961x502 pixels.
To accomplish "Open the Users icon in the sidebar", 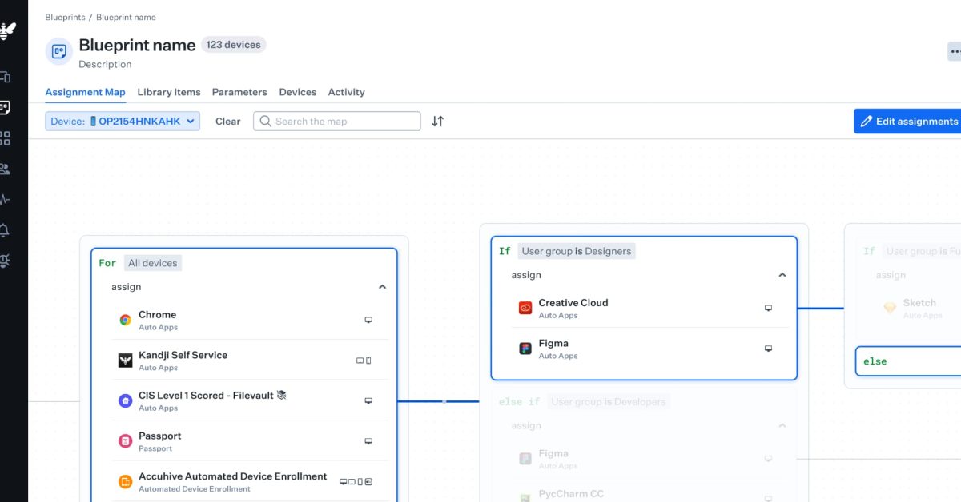I will coord(4,169).
